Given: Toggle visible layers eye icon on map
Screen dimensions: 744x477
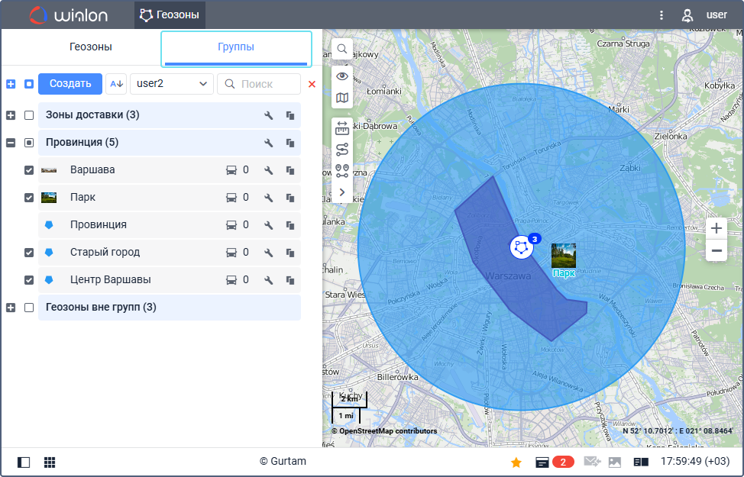Looking at the screenshot, I should 342,76.
